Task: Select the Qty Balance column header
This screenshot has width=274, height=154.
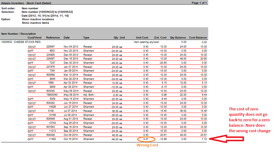Action: pyautogui.click(x=178, y=38)
